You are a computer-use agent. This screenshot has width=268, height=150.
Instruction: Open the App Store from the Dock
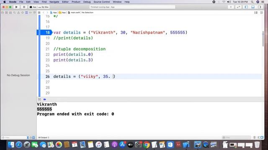(122, 145)
